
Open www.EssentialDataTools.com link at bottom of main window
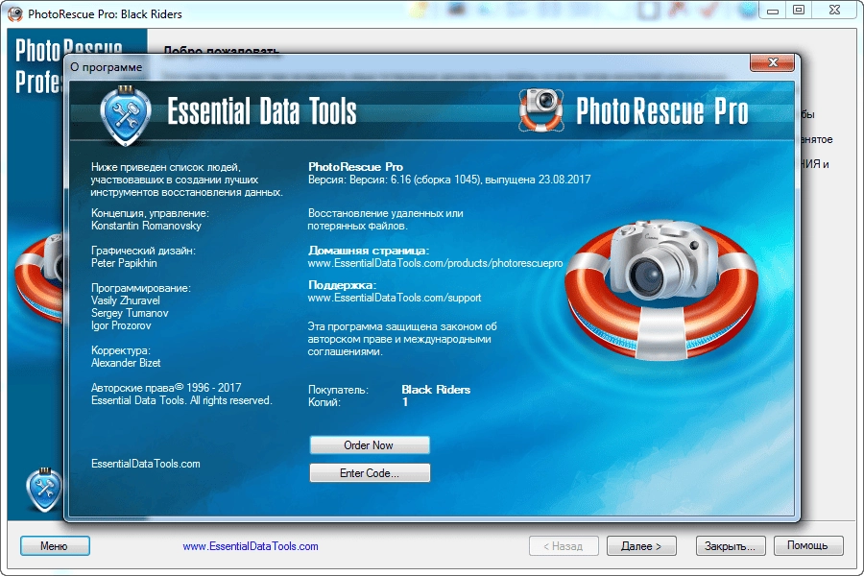click(251, 546)
